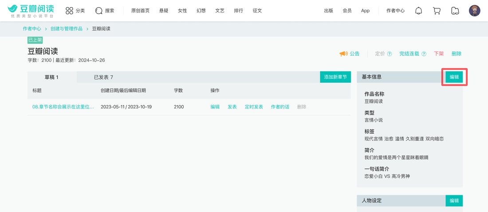Open draft chapter 08.章节名称会展示在这里位…
This screenshot has width=488, height=212.
pos(63,107)
